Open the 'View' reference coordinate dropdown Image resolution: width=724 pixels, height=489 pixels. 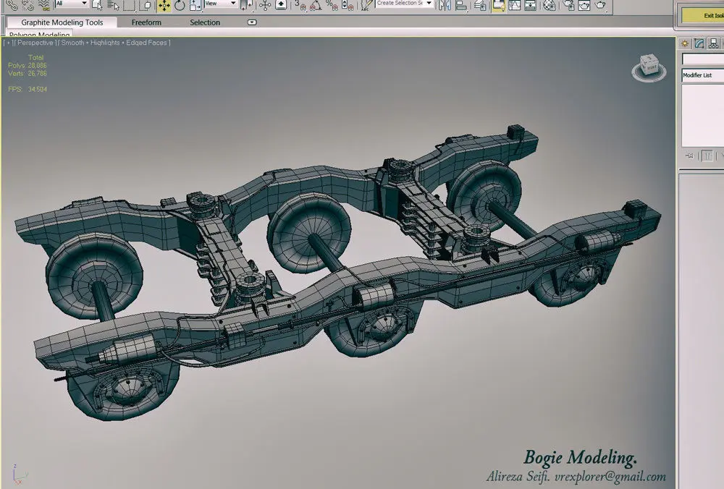click(221, 3)
